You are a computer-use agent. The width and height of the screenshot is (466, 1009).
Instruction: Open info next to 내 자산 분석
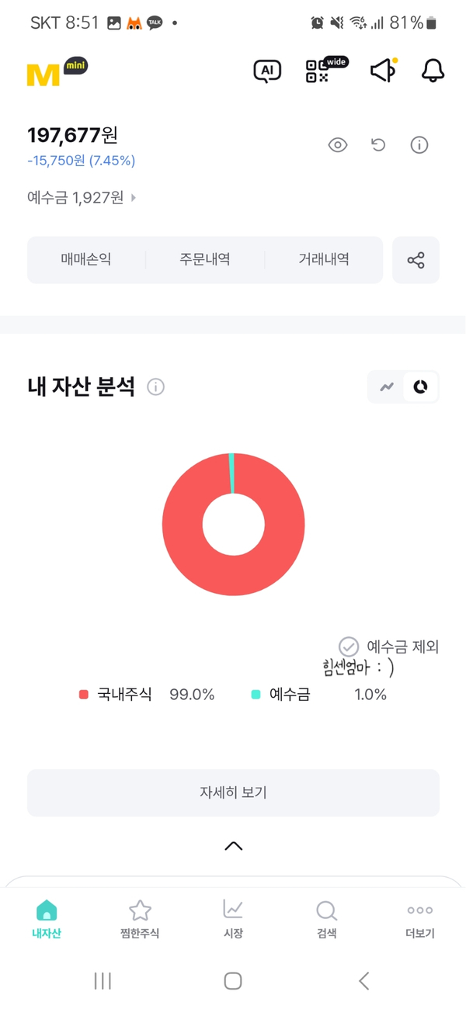(155, 387)
